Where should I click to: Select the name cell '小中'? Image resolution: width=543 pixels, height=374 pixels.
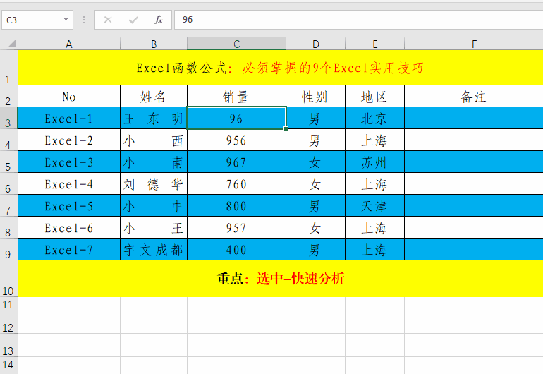pos(154,205)
